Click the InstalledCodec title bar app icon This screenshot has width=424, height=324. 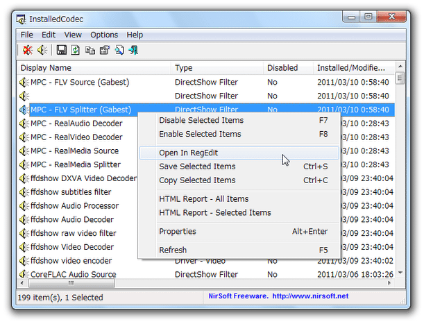[21, 19]
